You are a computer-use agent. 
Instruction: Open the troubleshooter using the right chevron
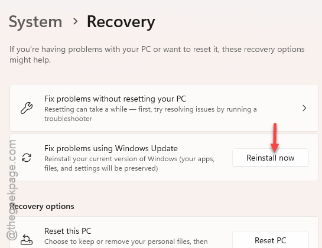(x=304, y=108)
